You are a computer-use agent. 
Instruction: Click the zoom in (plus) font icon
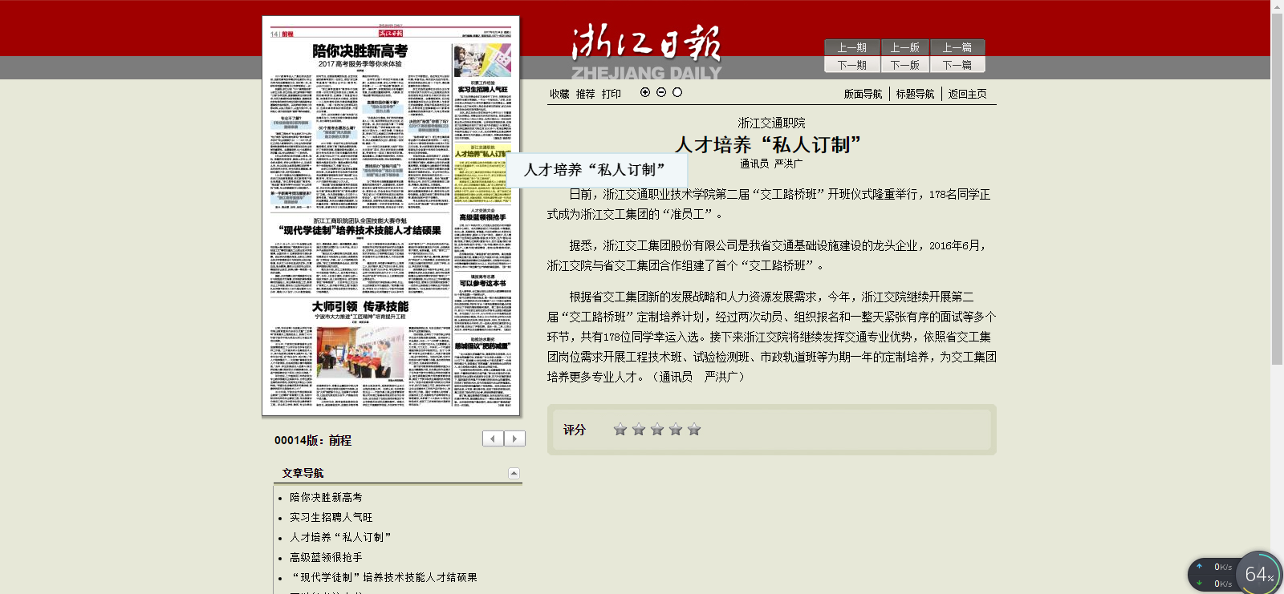click(645, 92)
